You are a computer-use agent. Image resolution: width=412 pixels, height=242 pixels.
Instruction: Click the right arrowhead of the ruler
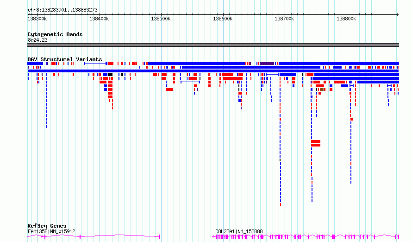(398, 15)
